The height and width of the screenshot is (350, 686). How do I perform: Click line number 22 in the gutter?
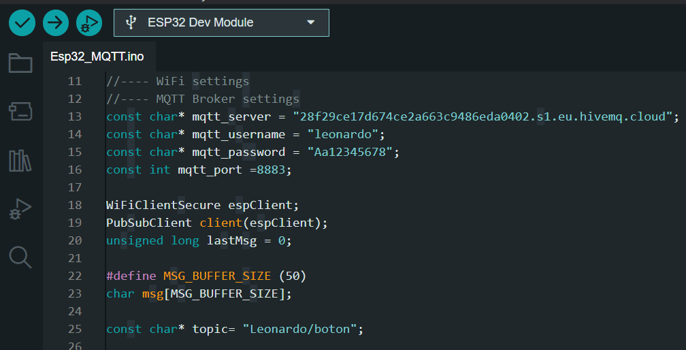click(x=75, y=276)
